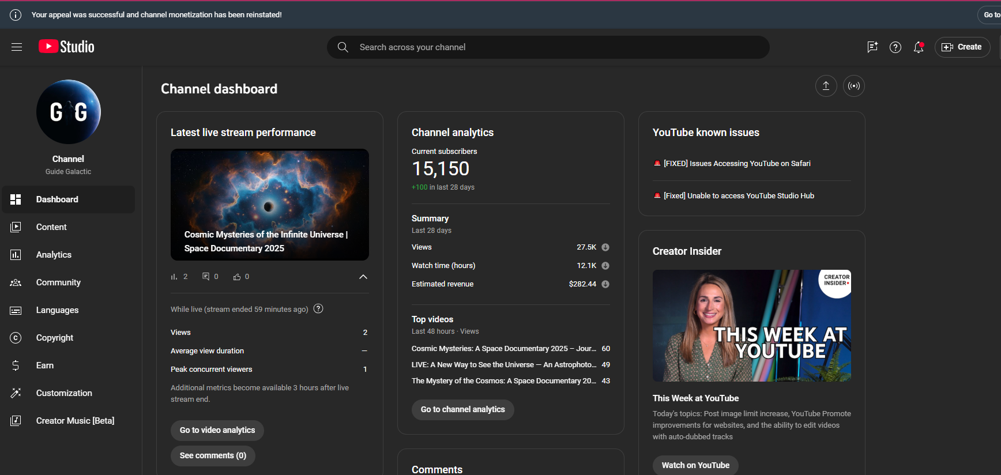The image size is (1001, 475).
Task: Click the Average view duration row label
Action: 207,351
